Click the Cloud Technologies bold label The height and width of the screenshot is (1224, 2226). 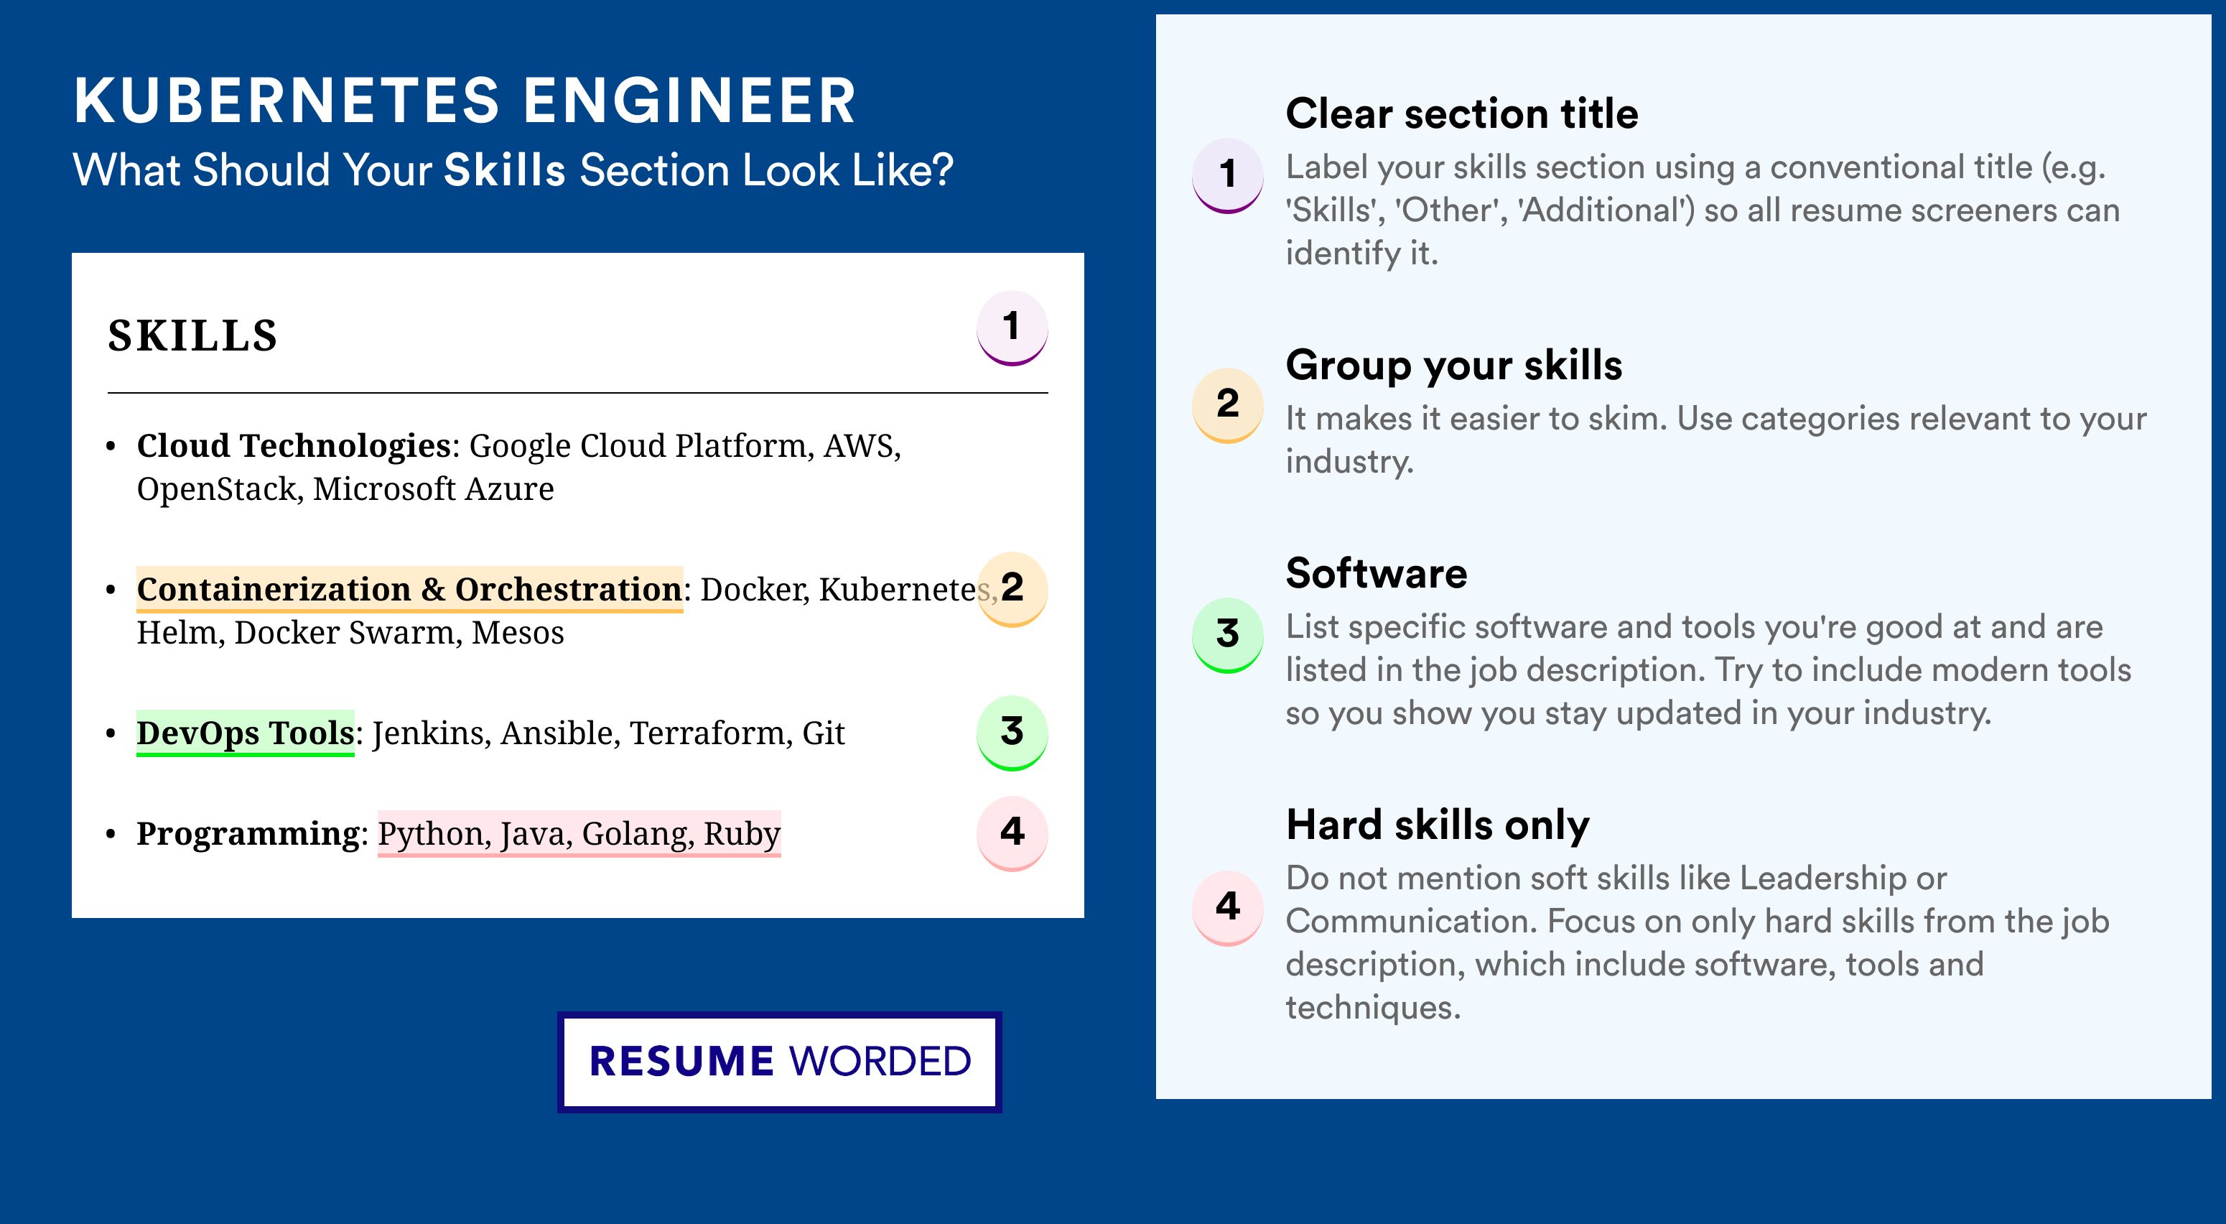(294, 446)
